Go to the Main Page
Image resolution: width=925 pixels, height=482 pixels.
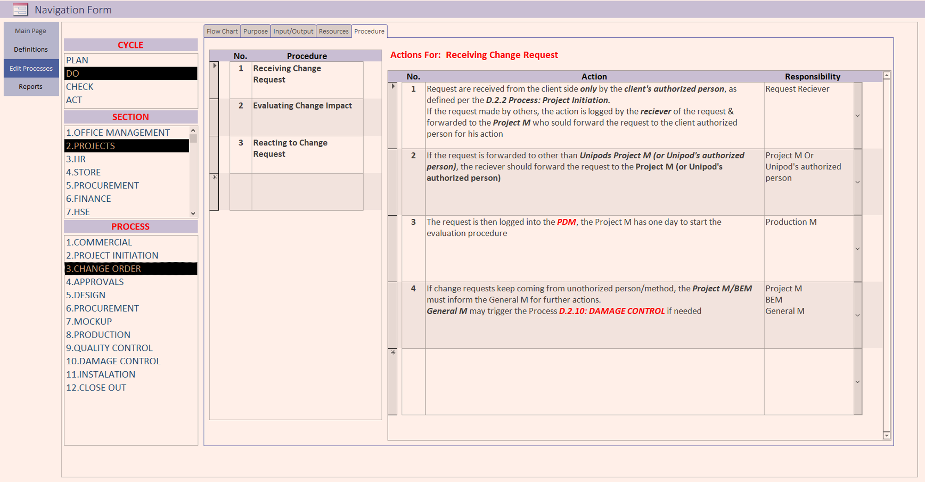[x=31, y=31]
